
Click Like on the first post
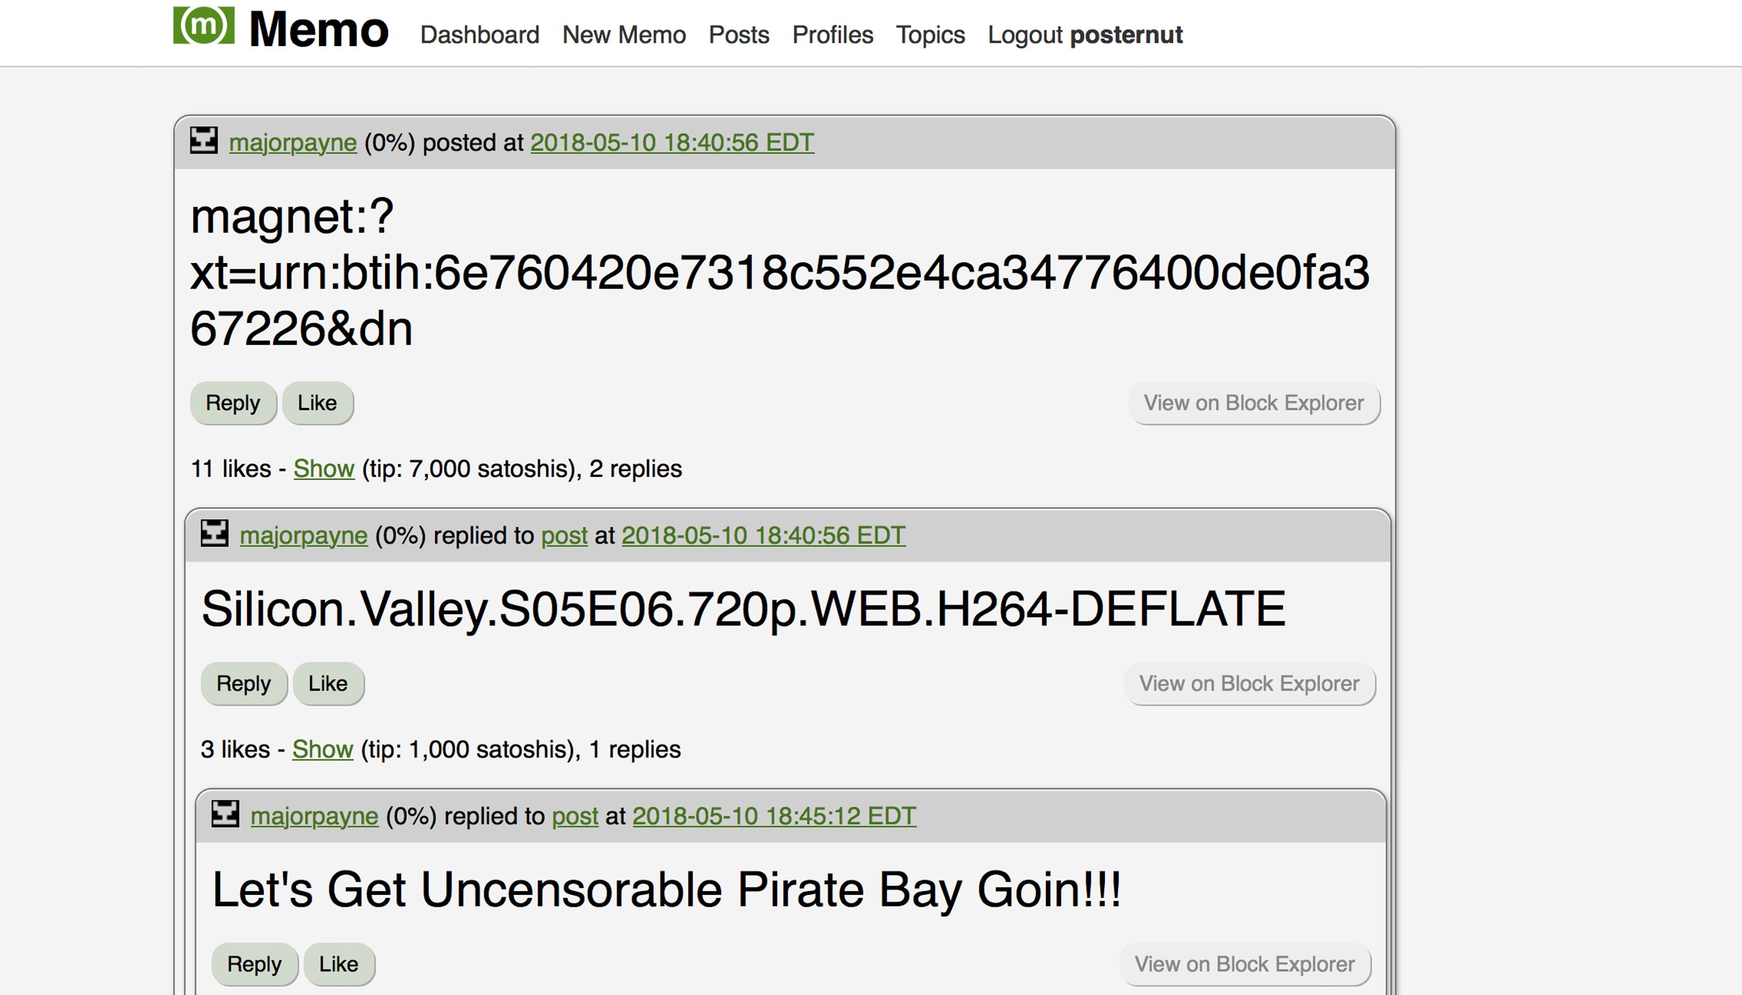[317, 402]
